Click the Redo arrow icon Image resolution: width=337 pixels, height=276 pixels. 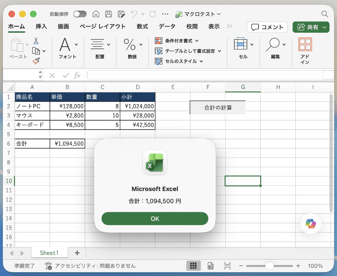point(152,14)
